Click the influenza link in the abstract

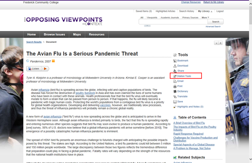(x=44, y=90)
